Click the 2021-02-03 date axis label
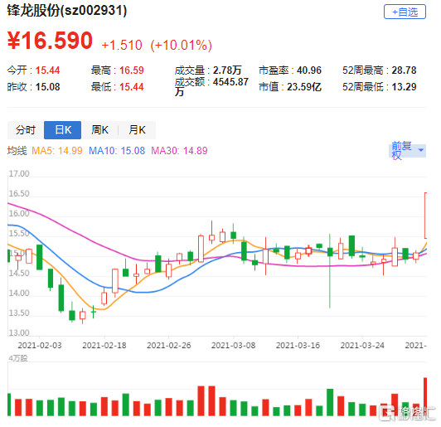 [40, 345]
